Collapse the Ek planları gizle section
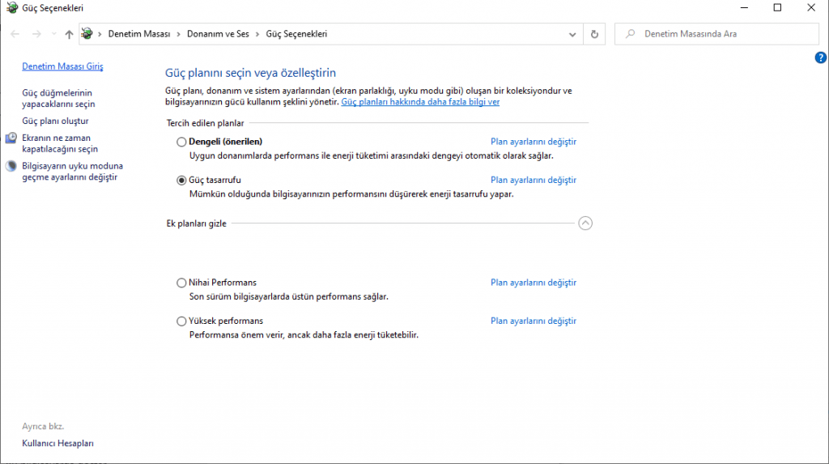Image resolution: width=829 pixels, height=464 pixels. [x=585, y=223]
